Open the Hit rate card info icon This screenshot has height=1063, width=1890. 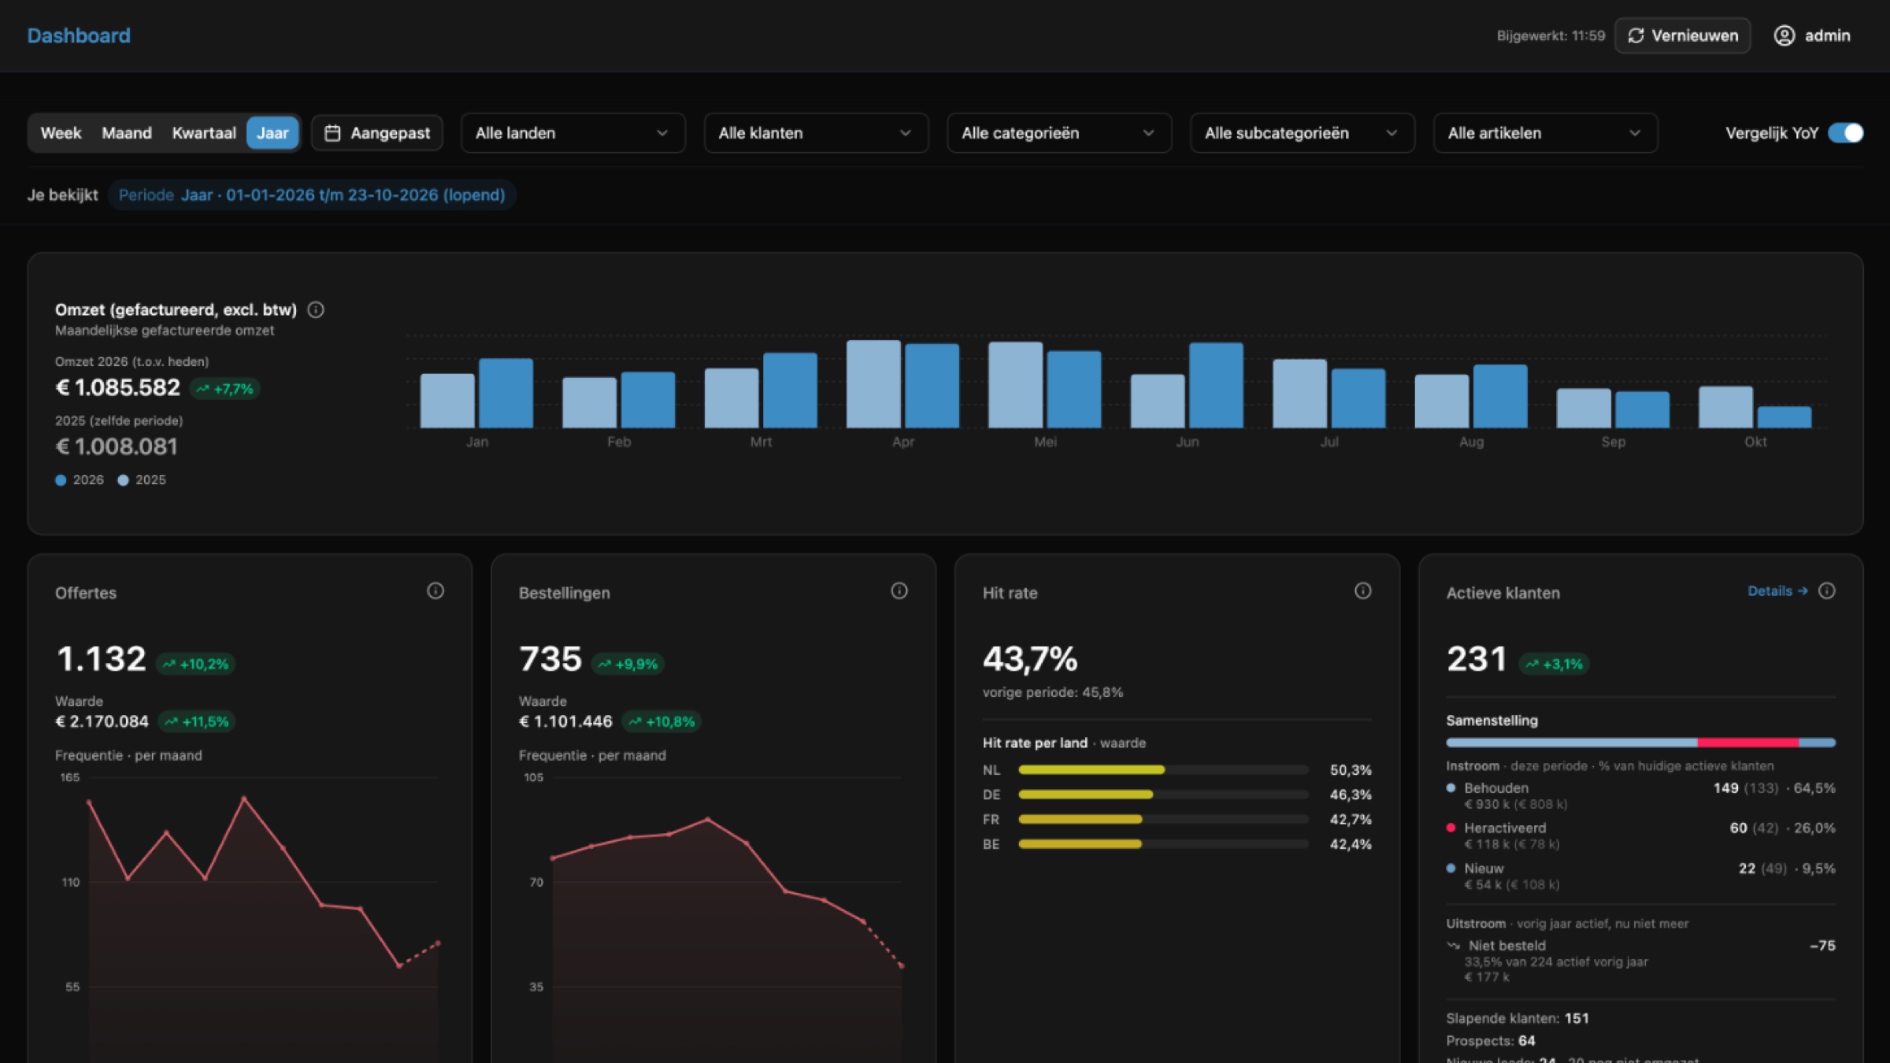tap(1363, 591)
